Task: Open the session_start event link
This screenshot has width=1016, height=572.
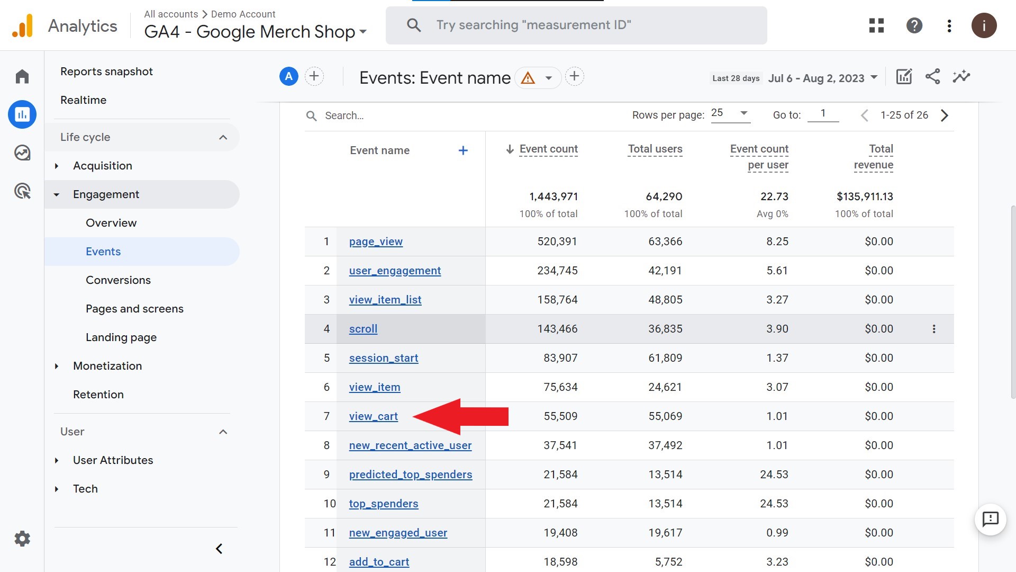Action: click(x=384, y=358)
